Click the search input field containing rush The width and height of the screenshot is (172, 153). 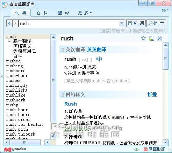pyautogui.click(x=69, y=23)
